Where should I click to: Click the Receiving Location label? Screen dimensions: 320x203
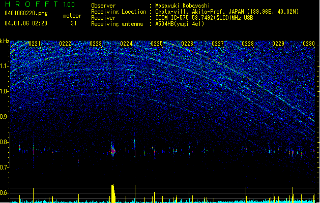[x=119, y=12]
